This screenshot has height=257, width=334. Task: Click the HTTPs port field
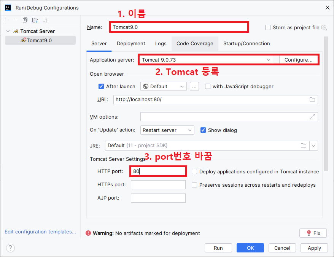tap(158, 185)
